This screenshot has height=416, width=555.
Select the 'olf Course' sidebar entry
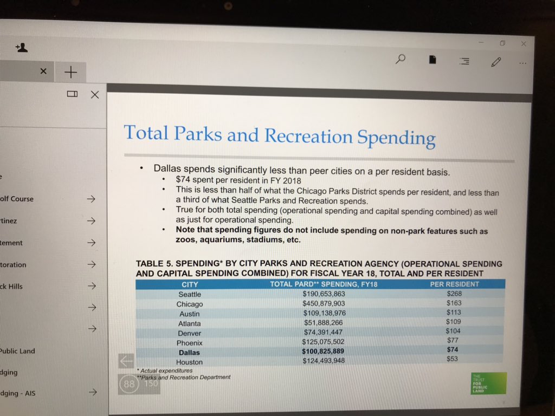tap(17, 199)
